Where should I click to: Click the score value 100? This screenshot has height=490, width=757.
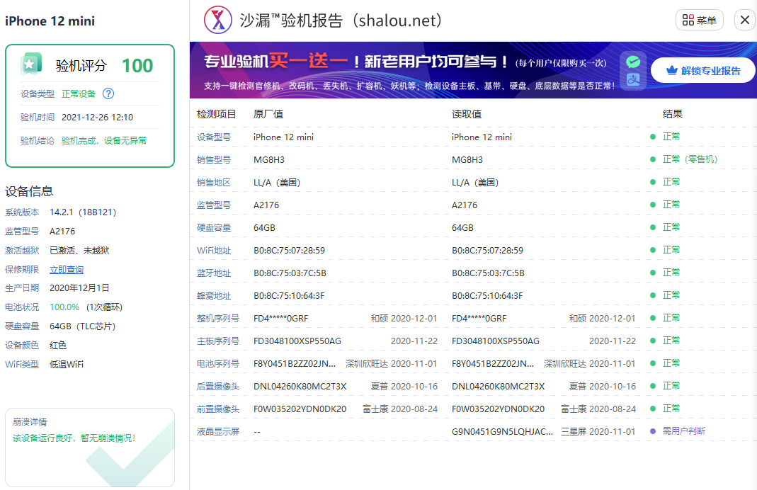[x=137, y=66]
